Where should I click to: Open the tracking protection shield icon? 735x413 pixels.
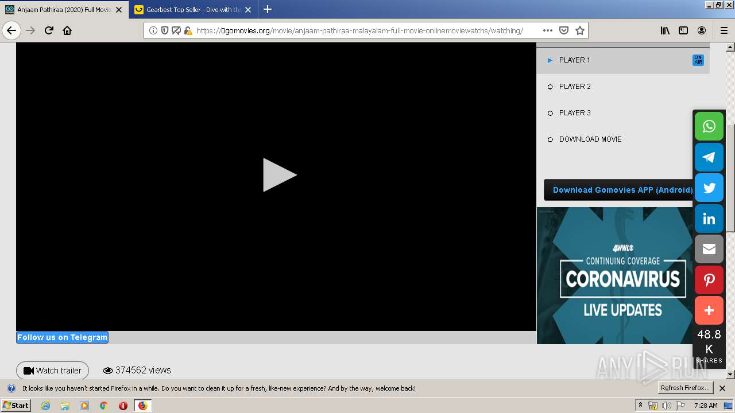tap(165, 30)
